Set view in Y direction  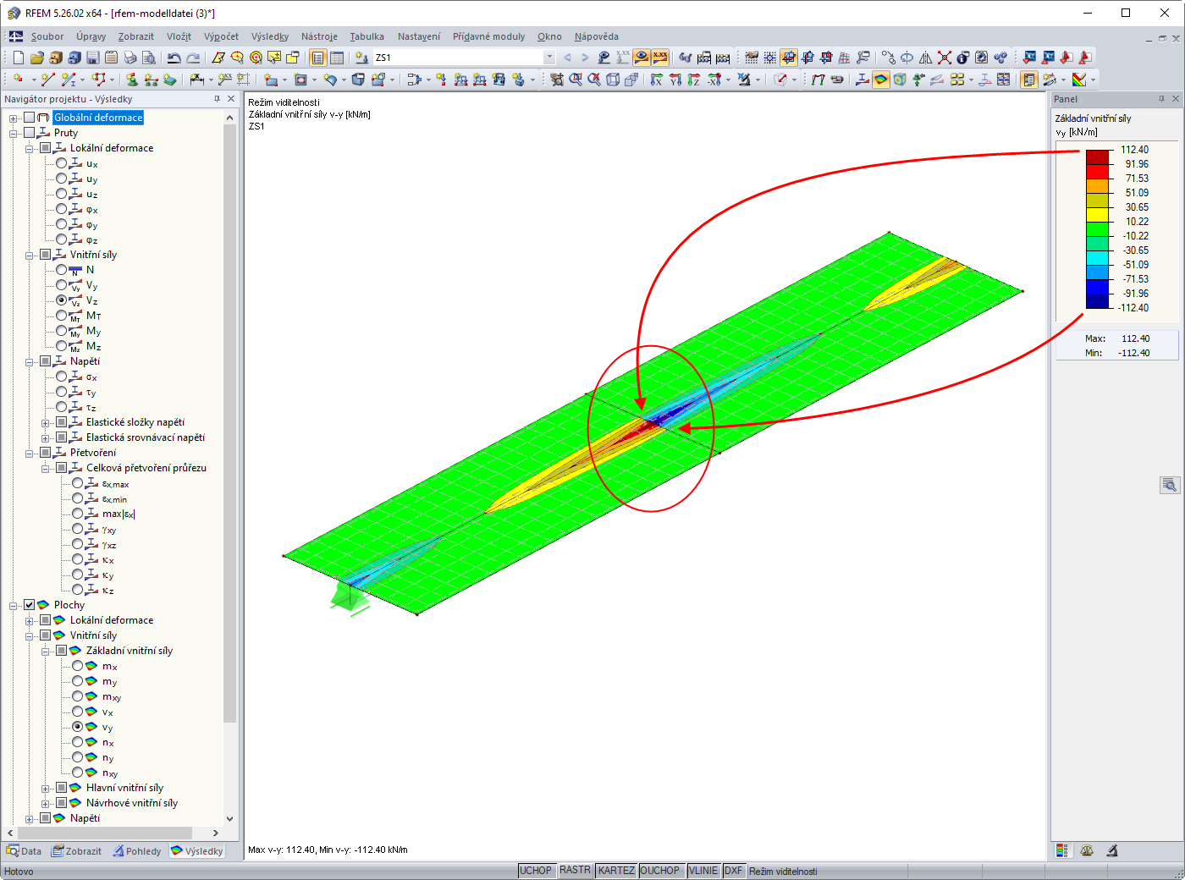coord(675,80)
